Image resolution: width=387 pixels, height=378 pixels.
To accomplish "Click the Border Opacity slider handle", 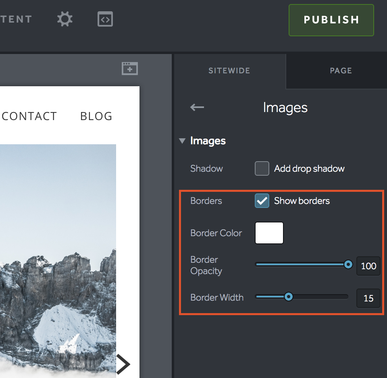I will [348, 264].
